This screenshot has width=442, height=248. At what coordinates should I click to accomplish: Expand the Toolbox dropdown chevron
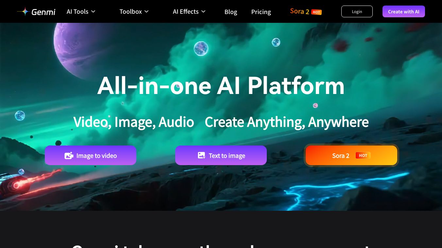[146, 11]
